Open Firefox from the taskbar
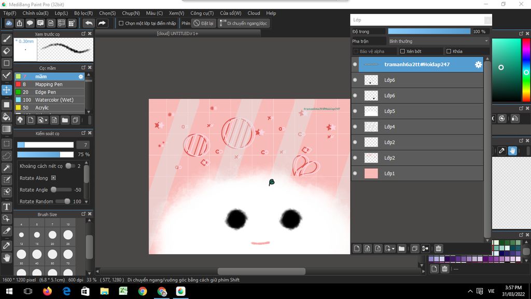The width and height of the screenshot is (531, 299). click(47, 291)
